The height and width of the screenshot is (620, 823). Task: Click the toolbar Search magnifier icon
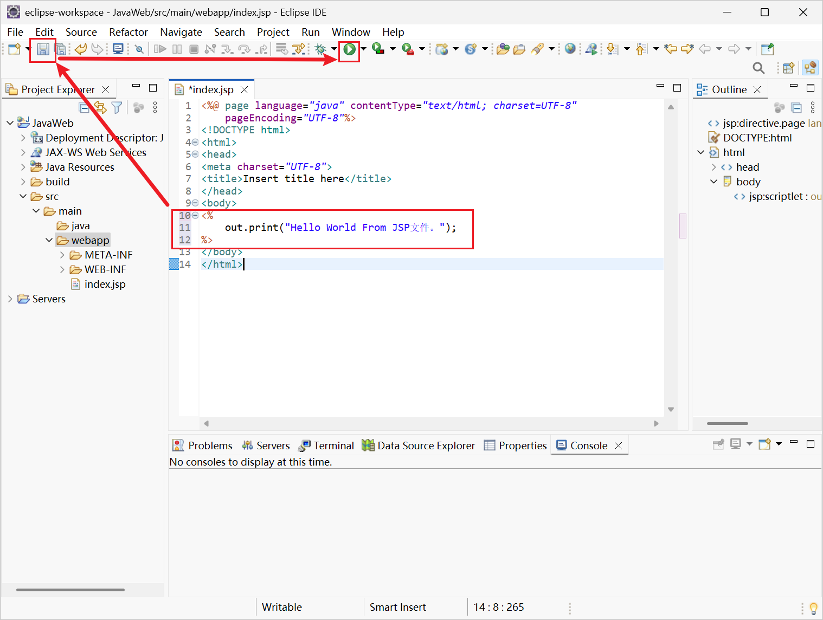(x=758, y=68)
